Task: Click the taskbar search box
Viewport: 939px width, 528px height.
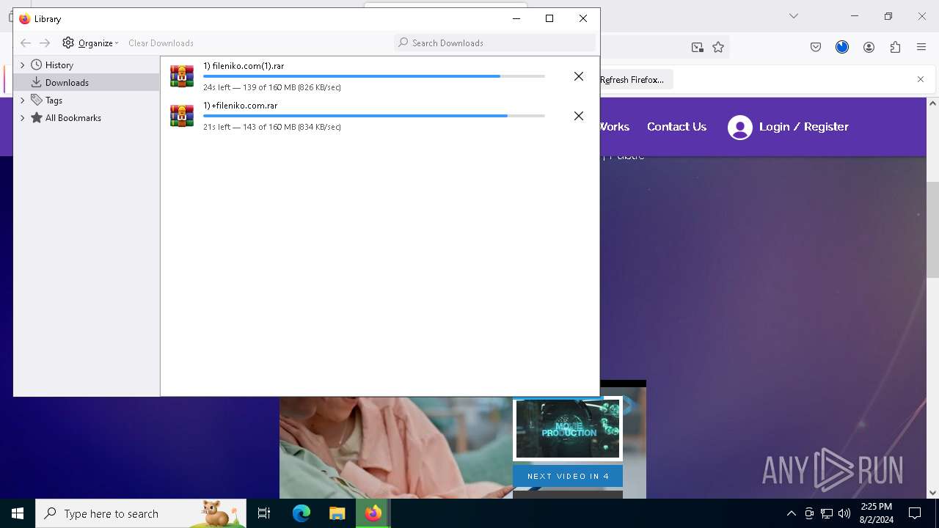Action: [x=141, y=513]
